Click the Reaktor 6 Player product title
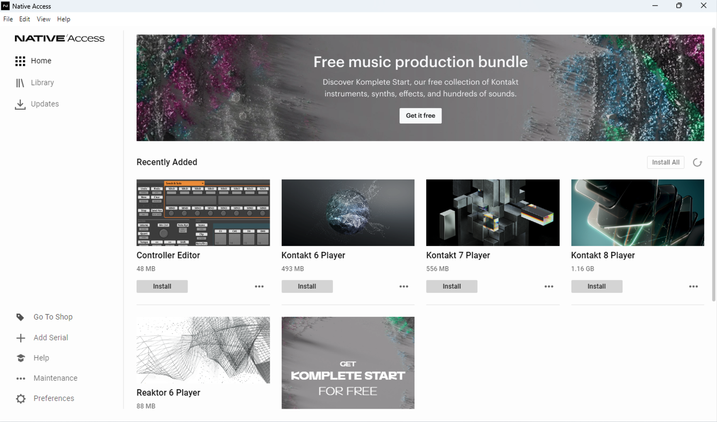The width and height of the screenshot is (717, 422). (x=168, y=393)
